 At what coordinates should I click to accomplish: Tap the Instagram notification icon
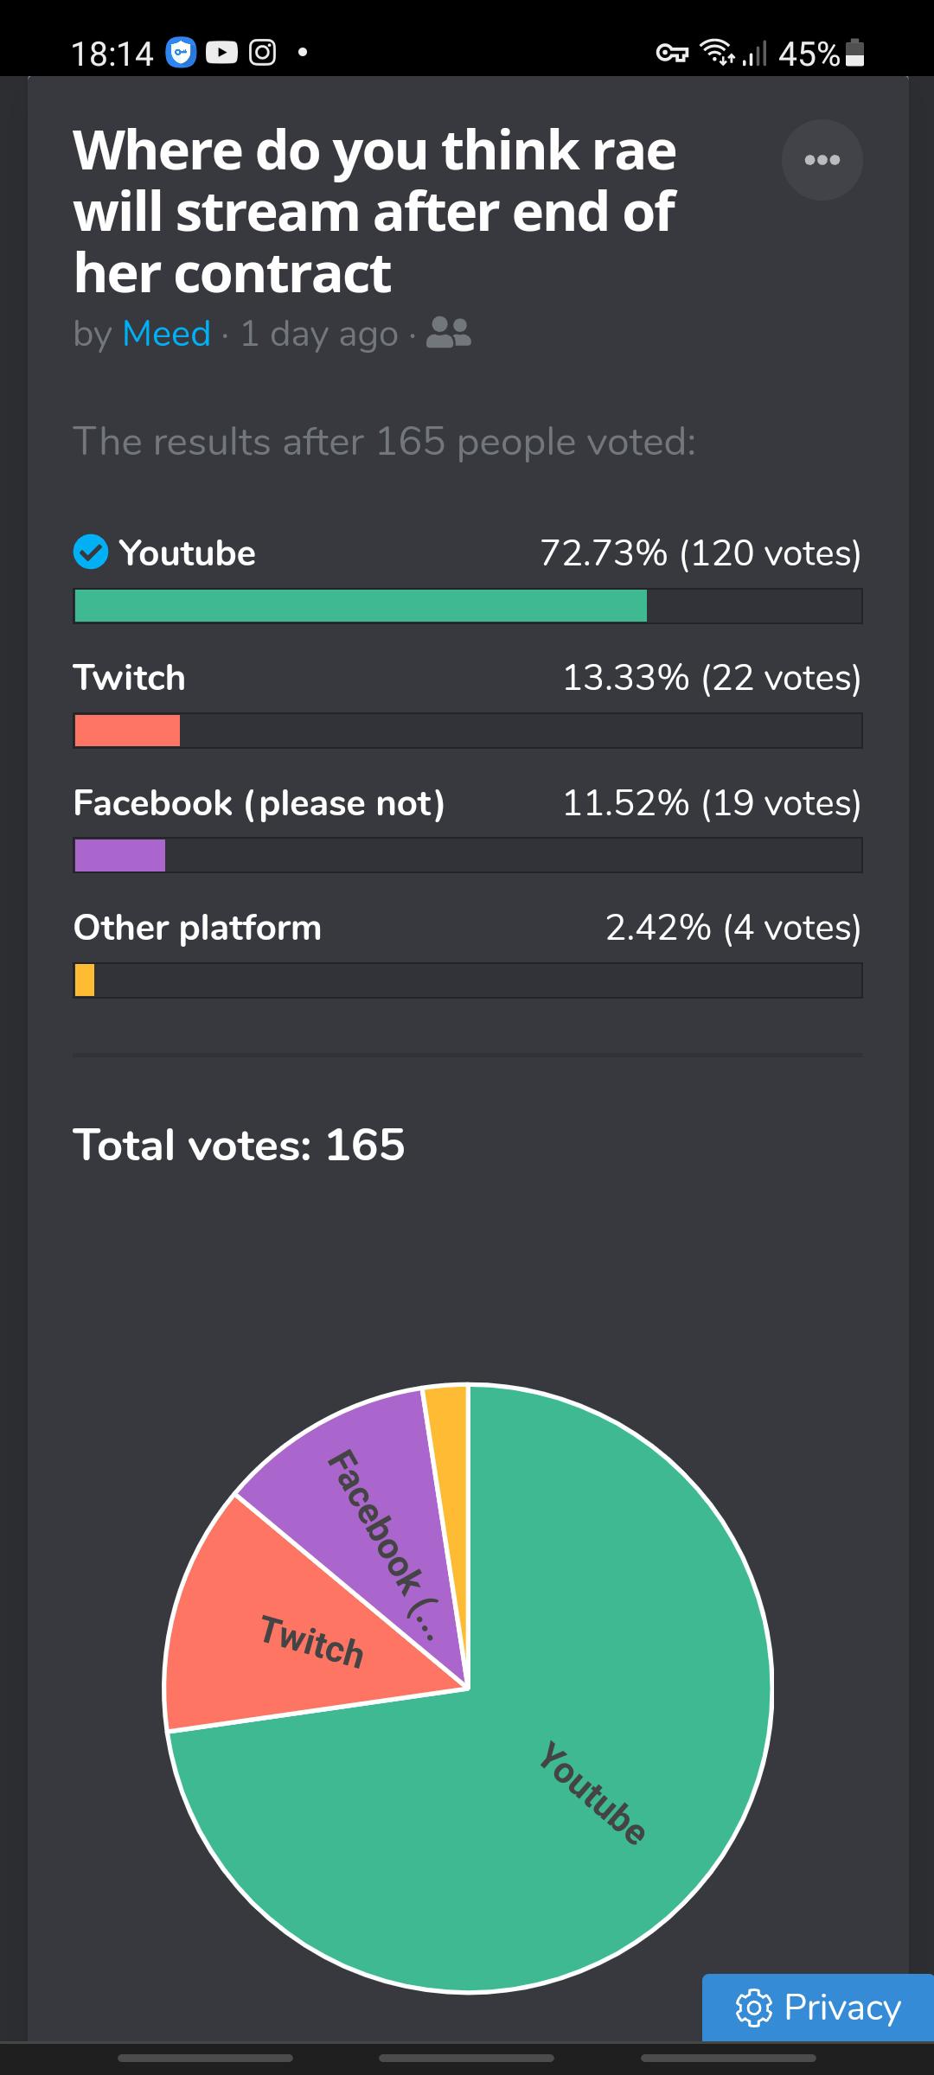263,54
